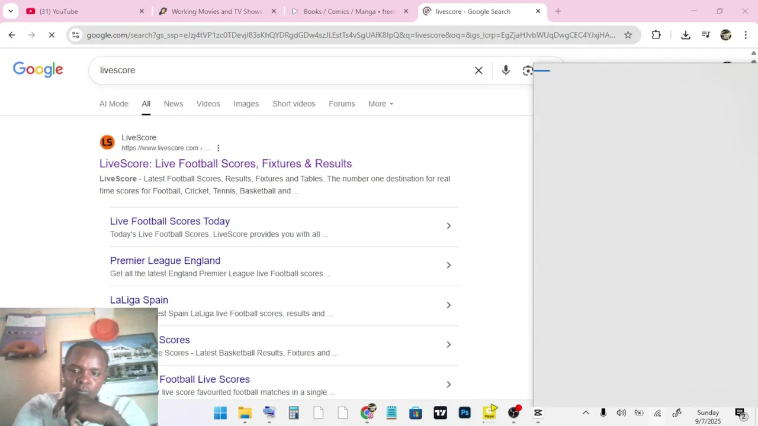Open the Football Live Scores sitelink
Viewport: 758px width, 426px height.
[204, 379]
